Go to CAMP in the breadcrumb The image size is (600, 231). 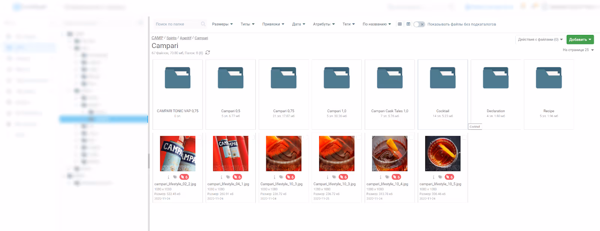click(x=157, y=38)
